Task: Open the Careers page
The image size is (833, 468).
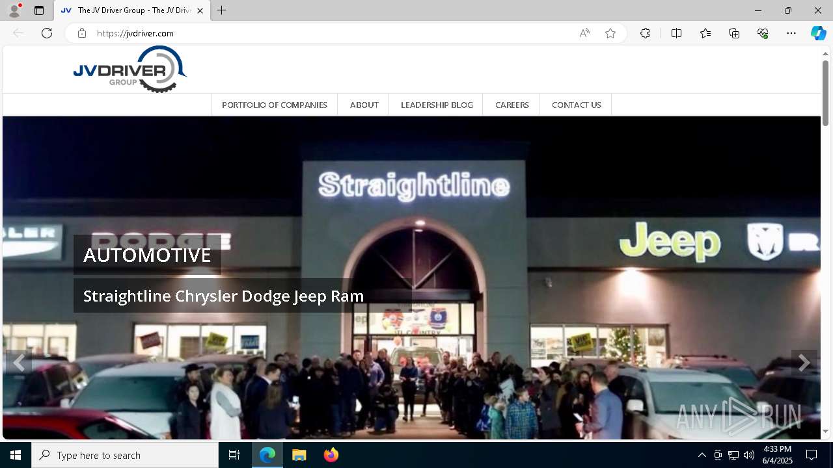Action: 512,105
